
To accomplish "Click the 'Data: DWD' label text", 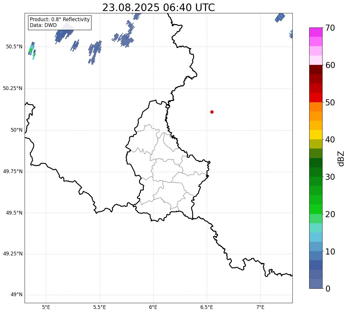I will coord(43,25).
